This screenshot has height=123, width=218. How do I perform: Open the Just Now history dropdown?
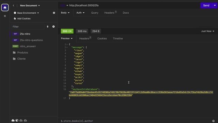point(207,31)
